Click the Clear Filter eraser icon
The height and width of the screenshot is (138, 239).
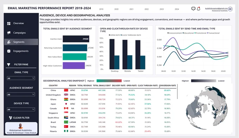pos(10,118)
